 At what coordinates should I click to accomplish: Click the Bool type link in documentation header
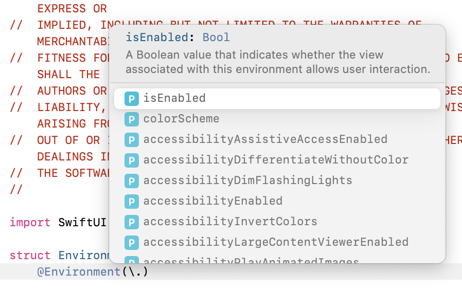(x=216, y=38)
